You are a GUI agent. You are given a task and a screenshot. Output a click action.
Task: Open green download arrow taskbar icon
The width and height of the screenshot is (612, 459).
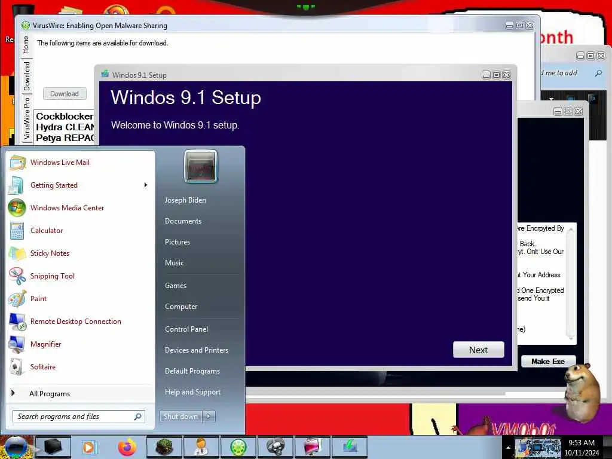tap(349, 447)
